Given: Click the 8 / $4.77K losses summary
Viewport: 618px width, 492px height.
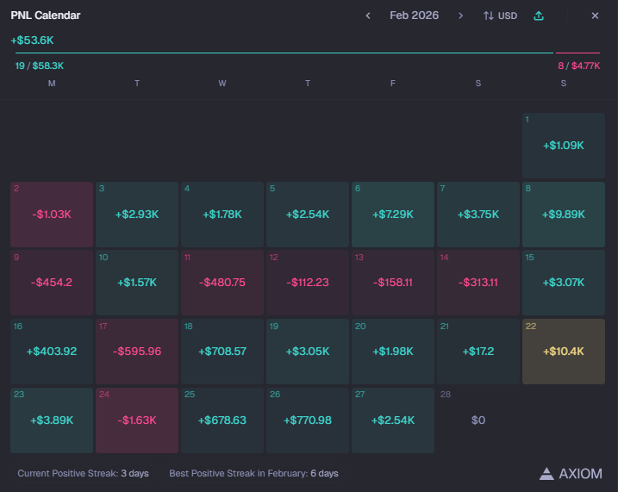Looking at the screenshot, I should (578, 65).
